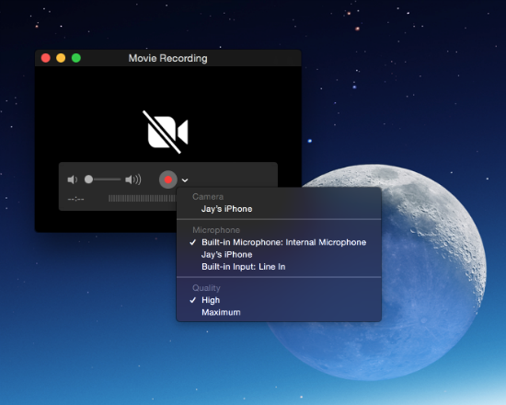Open the chevron next to record button
Screen dimensions: 506x405
coord(185,180)
